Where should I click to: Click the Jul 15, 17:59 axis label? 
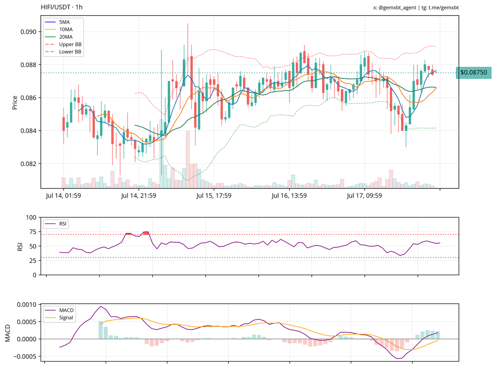point(214,196)
